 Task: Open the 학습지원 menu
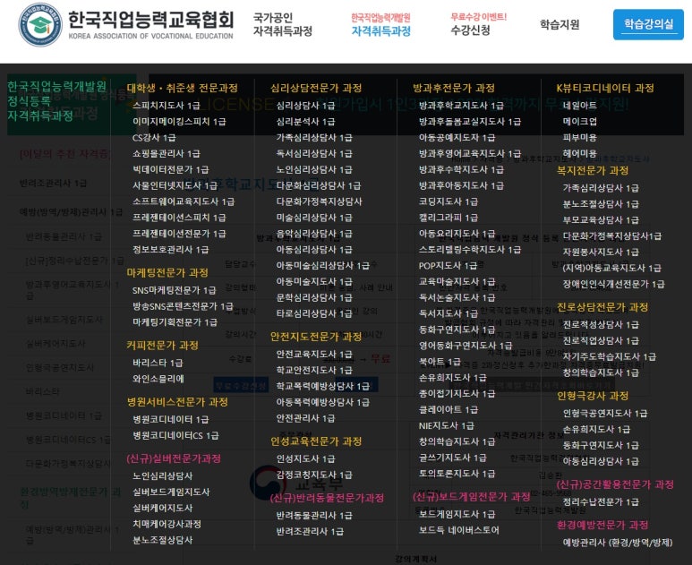(x=560, y=24)
